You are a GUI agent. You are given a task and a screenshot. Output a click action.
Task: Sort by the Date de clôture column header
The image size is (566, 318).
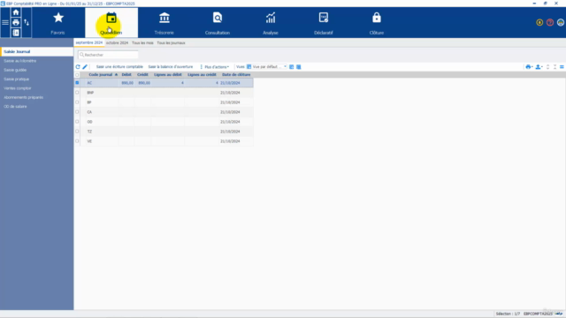(236, 74)
